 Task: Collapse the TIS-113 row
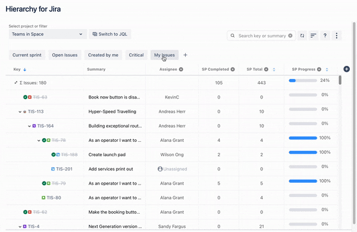tap(20, 112)
